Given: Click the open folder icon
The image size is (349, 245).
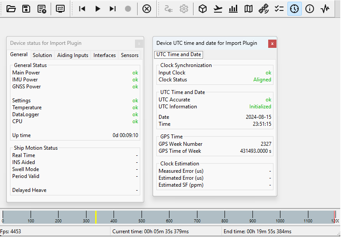Looking at the screenshot, I should [x=11, y=9].
